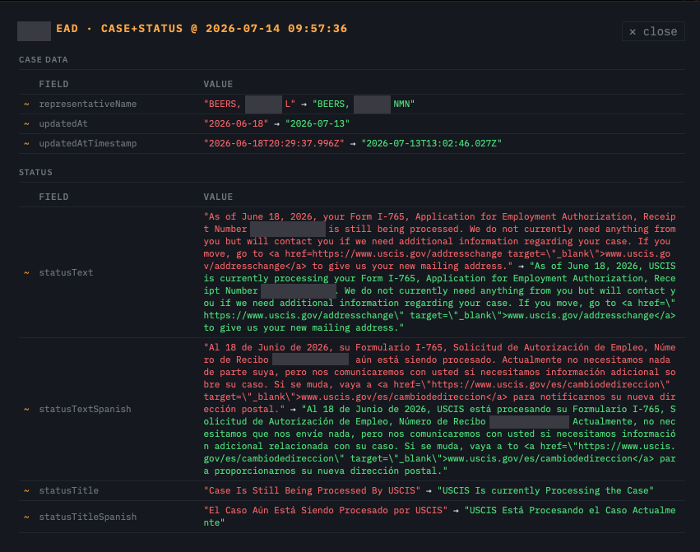Close the case status diff dialog

pos(653,31)
